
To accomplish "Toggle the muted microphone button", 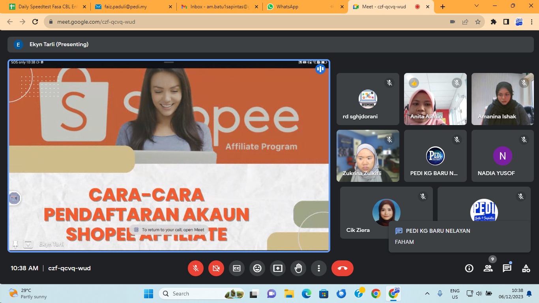I will point(195,268).
